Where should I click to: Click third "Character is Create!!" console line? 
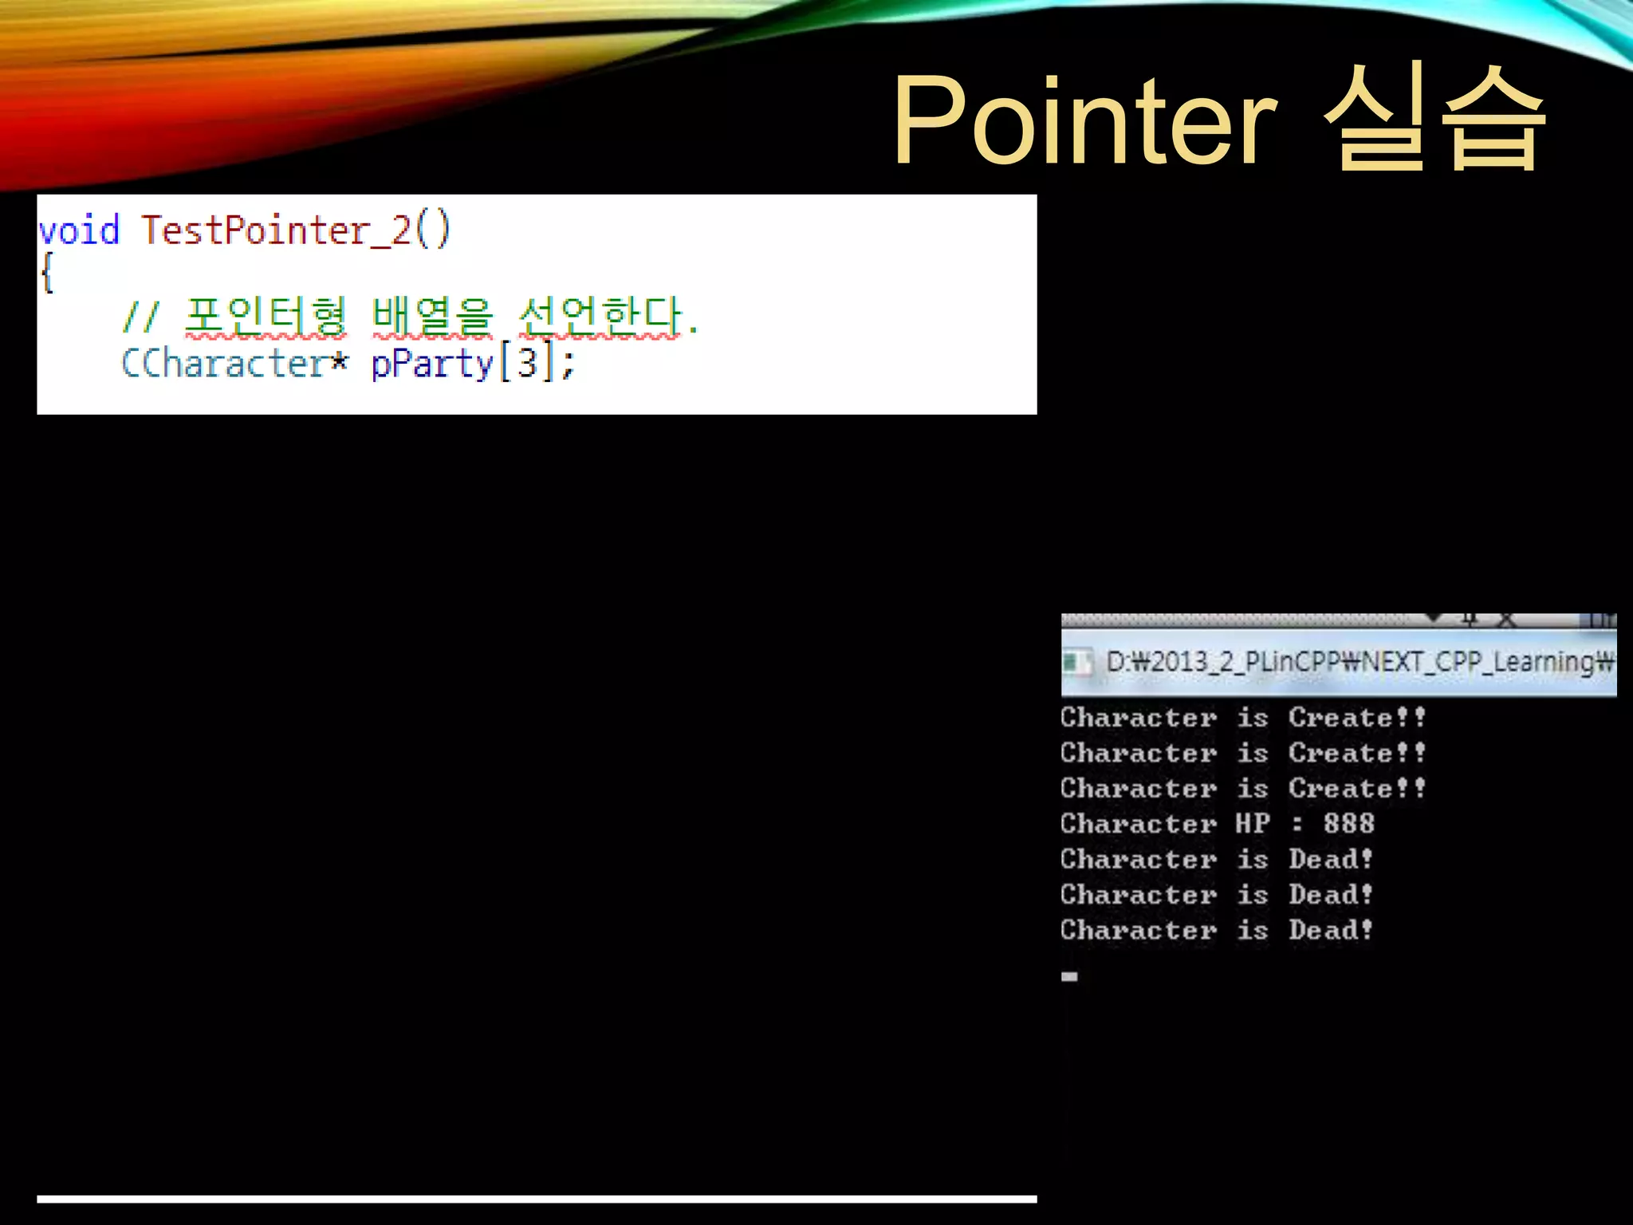point(1242,788)
